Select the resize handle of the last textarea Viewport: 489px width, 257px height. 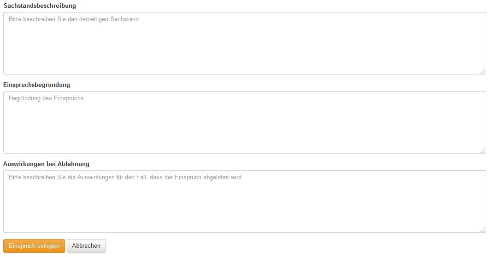(483, 229)
